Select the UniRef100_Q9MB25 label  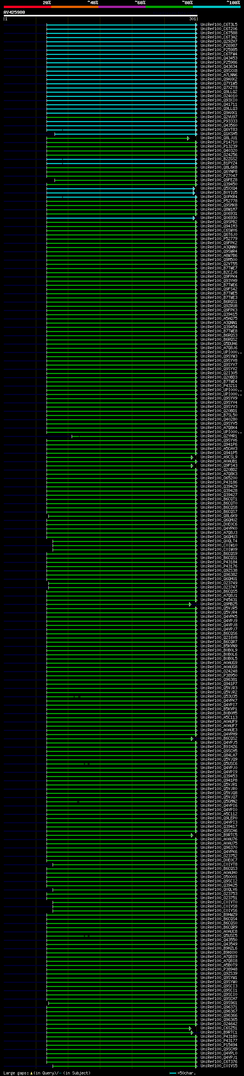pyautogui.click(x=219, y=604)
